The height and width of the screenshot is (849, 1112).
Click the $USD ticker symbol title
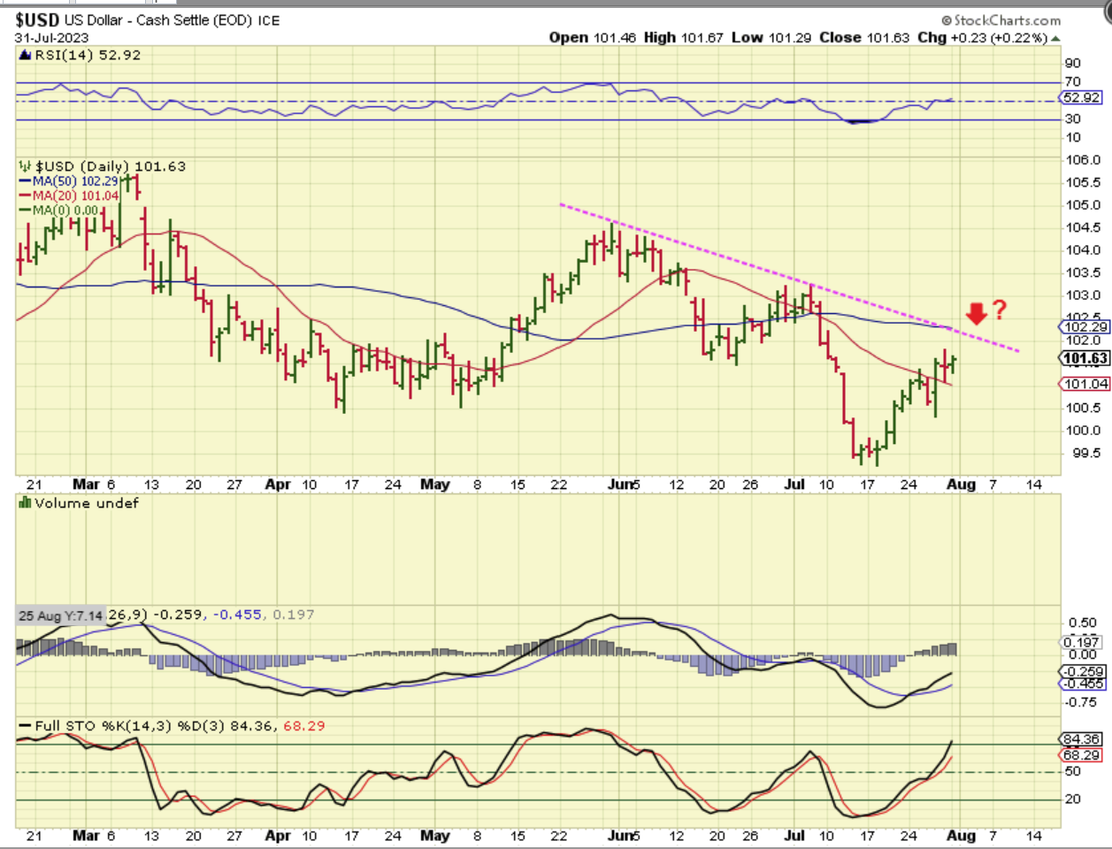tap(37, 19)
